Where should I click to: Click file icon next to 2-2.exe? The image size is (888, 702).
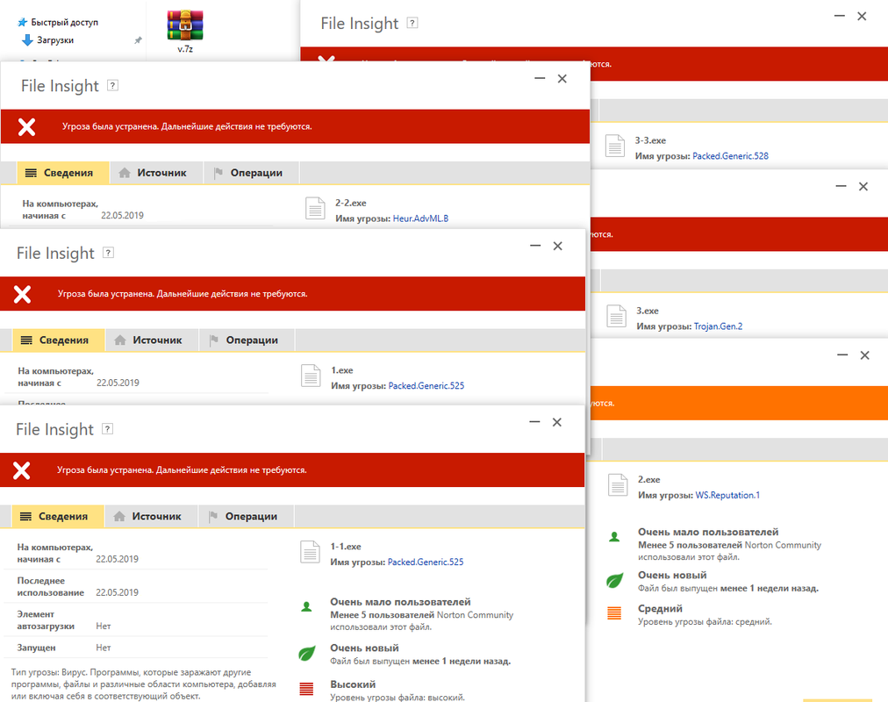point(315,208)
